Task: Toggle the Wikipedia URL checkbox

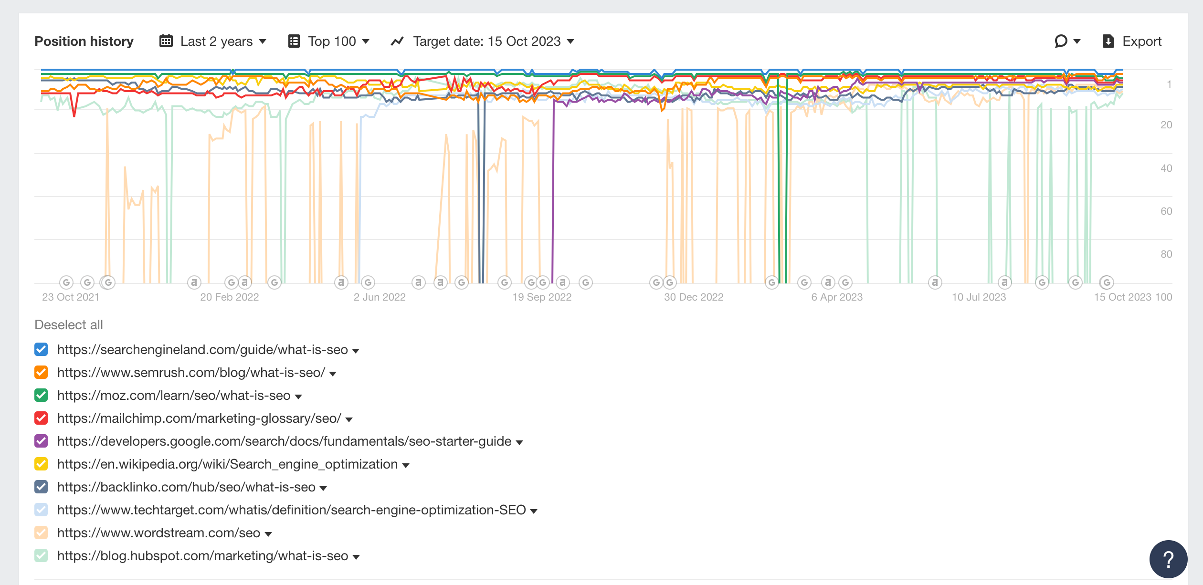Action: [x=41, y=464]
